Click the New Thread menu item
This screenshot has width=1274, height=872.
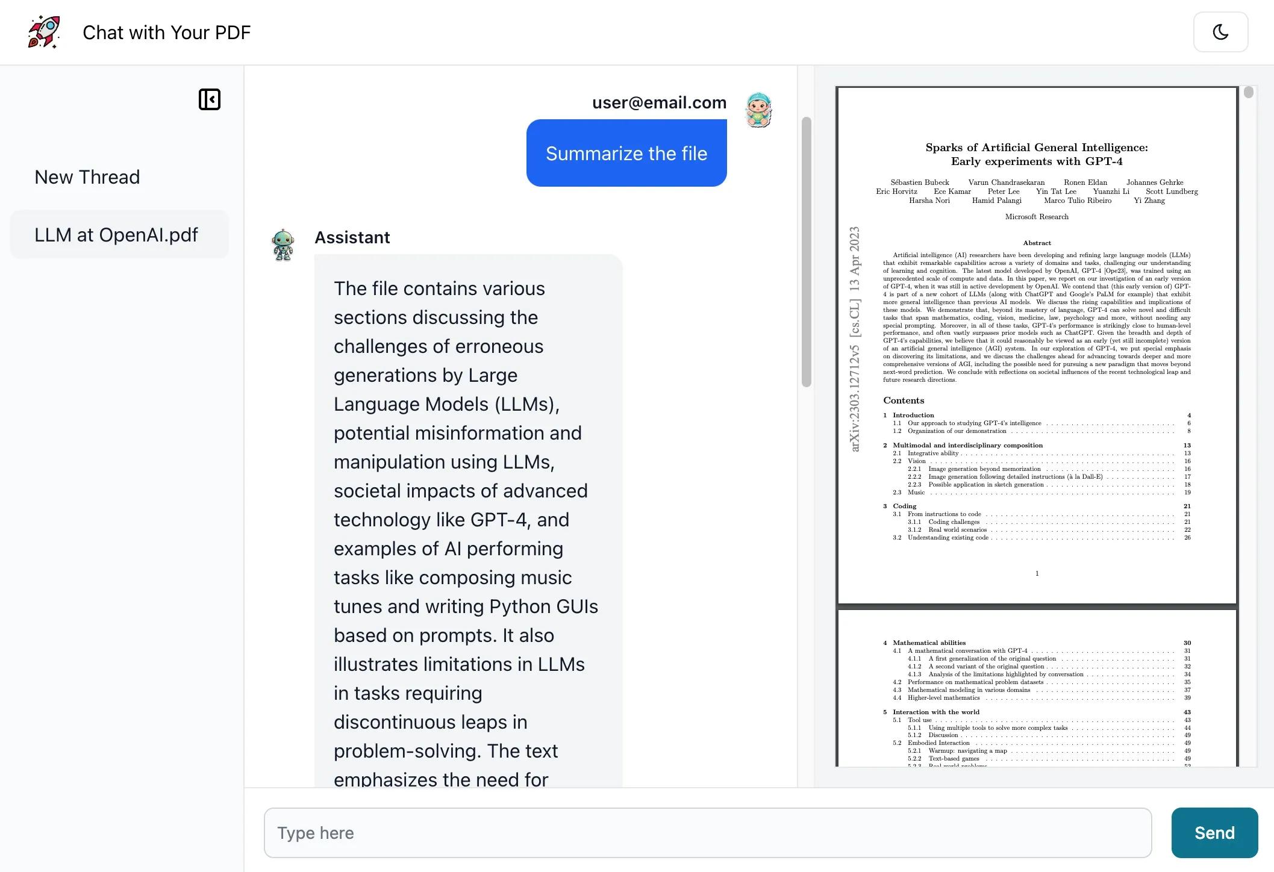(x=87, y=177)
